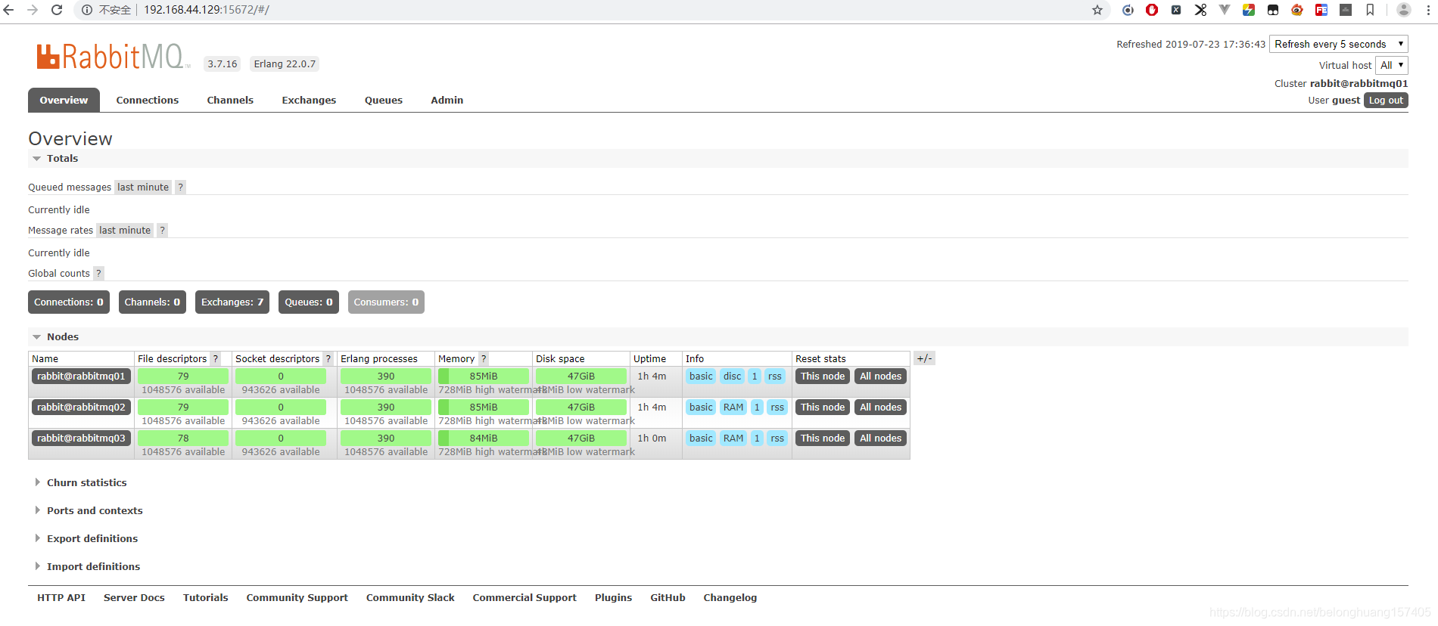Click rabbitmq02 disk space 47GiB bar
Image resolution: width=1438 pixels, height=626 pixels.
(x=581, y=408)
